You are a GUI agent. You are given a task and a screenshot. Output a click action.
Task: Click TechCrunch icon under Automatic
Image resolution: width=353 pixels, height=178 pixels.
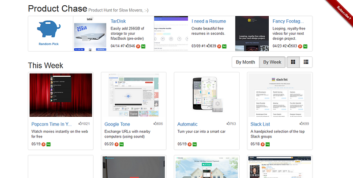click(x=195, y=144)
